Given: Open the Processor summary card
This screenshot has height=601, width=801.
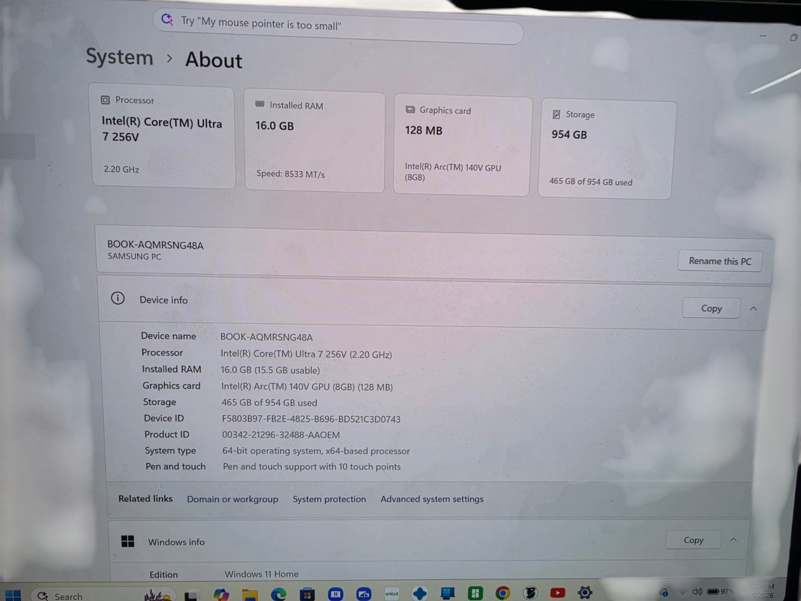Looking at the screenshot, I should pyautogui.click(x=163, y=136).
